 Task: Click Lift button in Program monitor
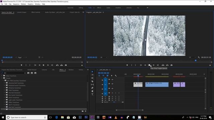point(163,65)
